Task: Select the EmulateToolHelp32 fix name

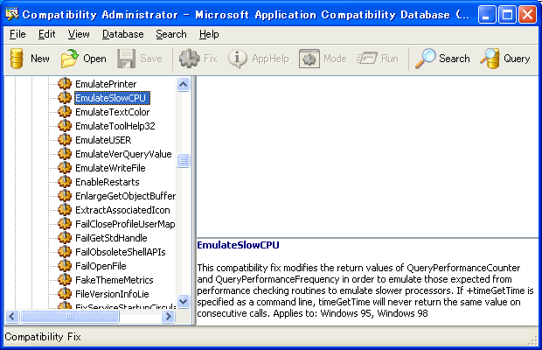Action: (115, 126)
